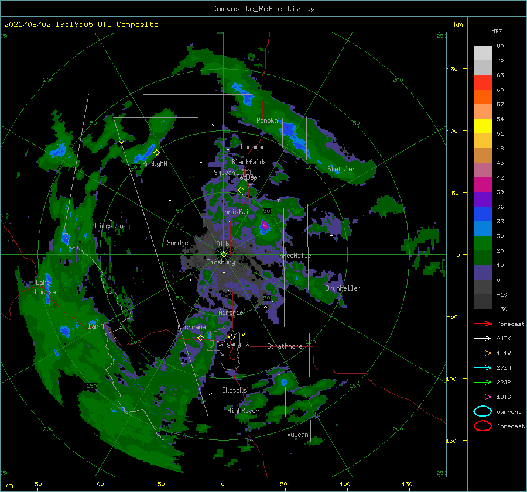The width and height of the screenshot is (527, 492).
Task: Select the magenta 42-39 dBZ legend swatch
Action: point(482,184)
